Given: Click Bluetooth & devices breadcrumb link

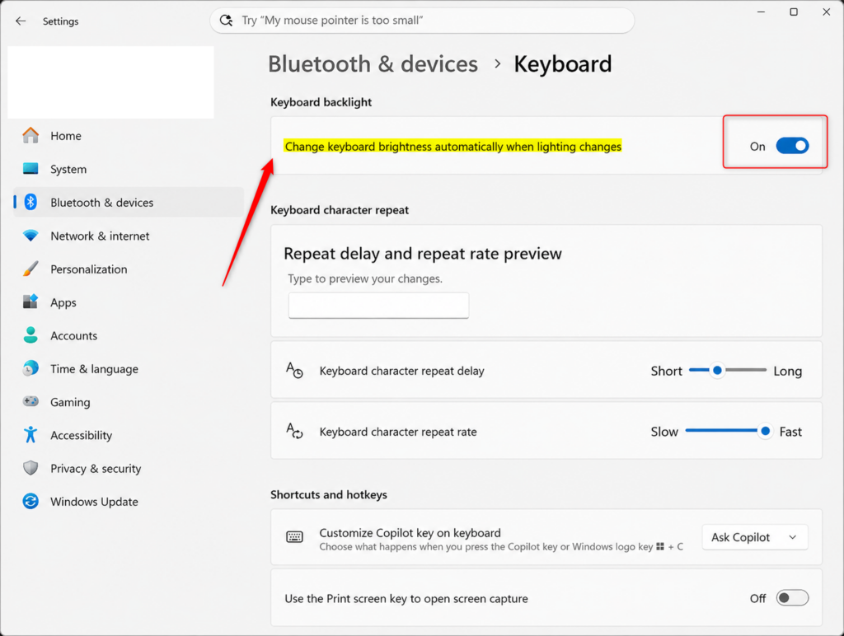Looking at the screenshot, I should click(x=373, y=64).
